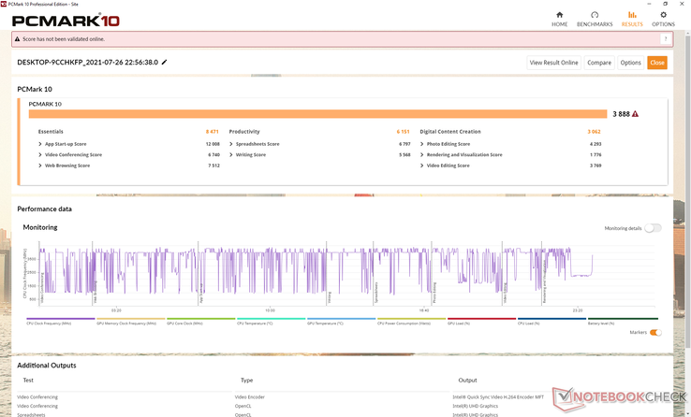Image resolution: width=691 pixels, height=417 pixels.
Task: Click the Test column header
Action: click(28, 380)
